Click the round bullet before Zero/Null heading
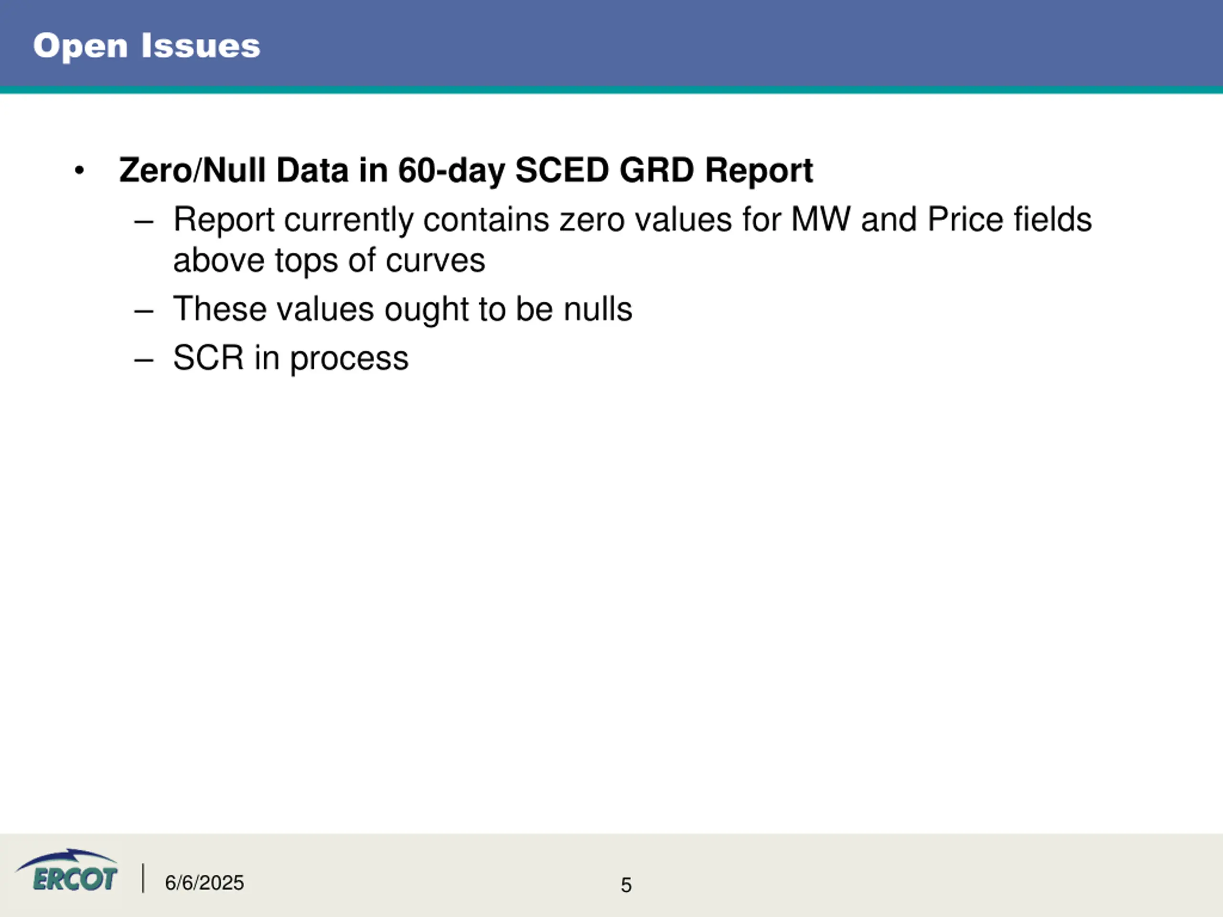 80,171
